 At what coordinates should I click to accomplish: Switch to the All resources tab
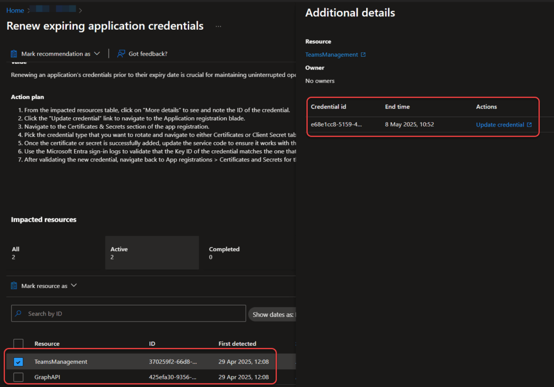[x=53, y=253]
